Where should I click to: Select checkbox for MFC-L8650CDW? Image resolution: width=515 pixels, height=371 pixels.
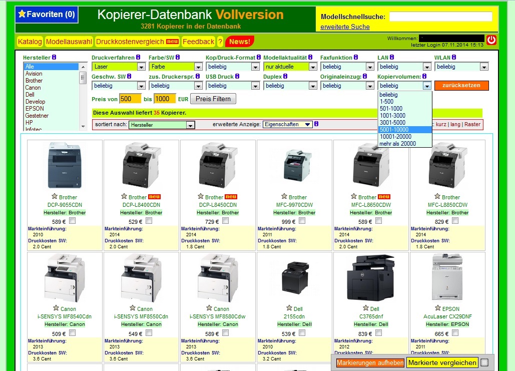(x=379, y=221)
